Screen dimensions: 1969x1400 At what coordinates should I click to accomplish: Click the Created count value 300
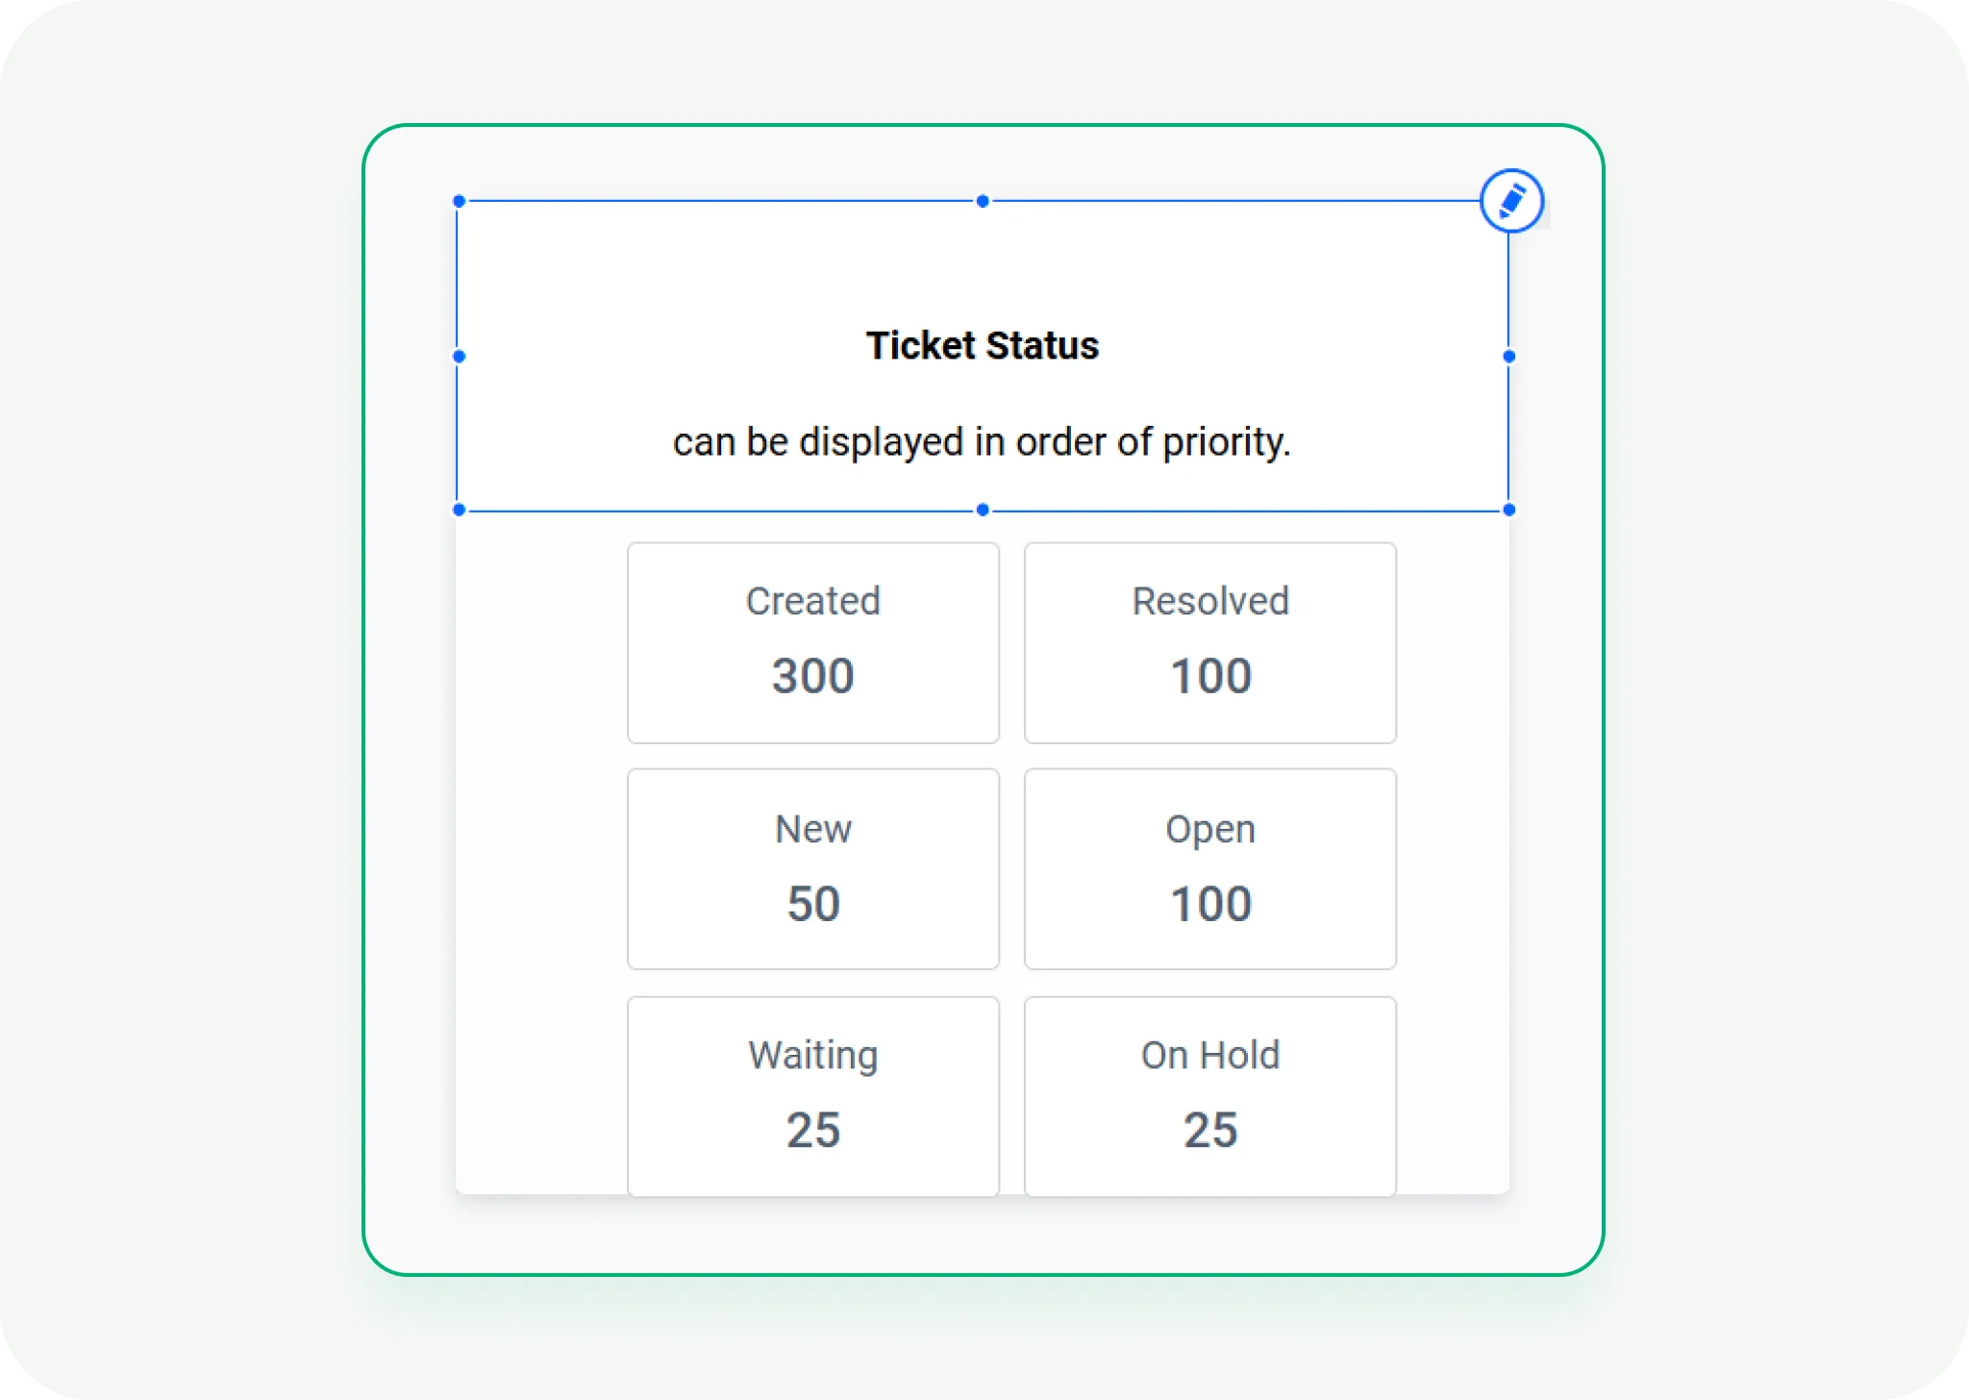813,677
